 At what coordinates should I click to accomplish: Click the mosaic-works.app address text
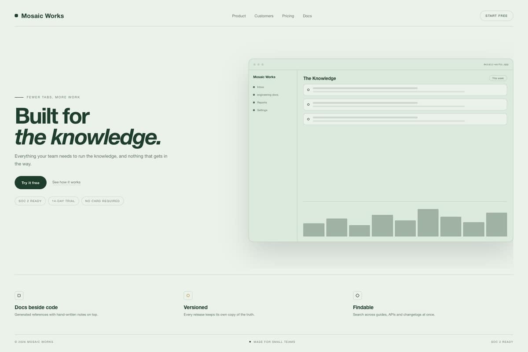coord(496,64)
